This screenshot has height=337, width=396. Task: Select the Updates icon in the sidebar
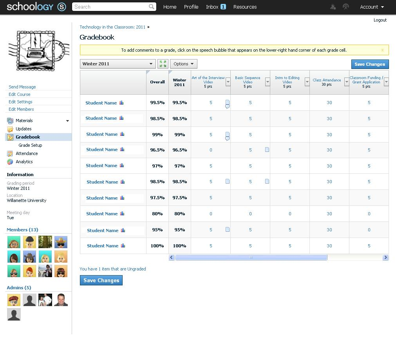pos(11,129)
